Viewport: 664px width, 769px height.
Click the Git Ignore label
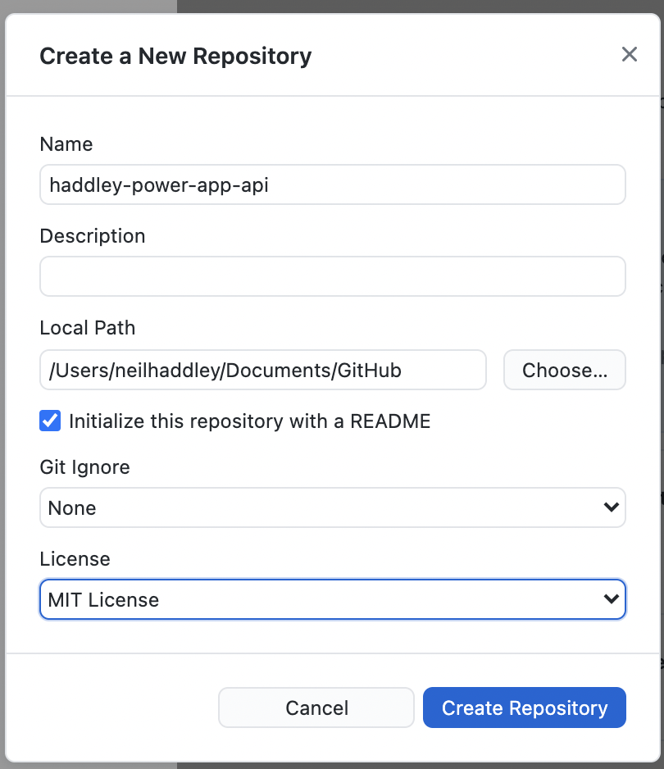pos(85,467)
